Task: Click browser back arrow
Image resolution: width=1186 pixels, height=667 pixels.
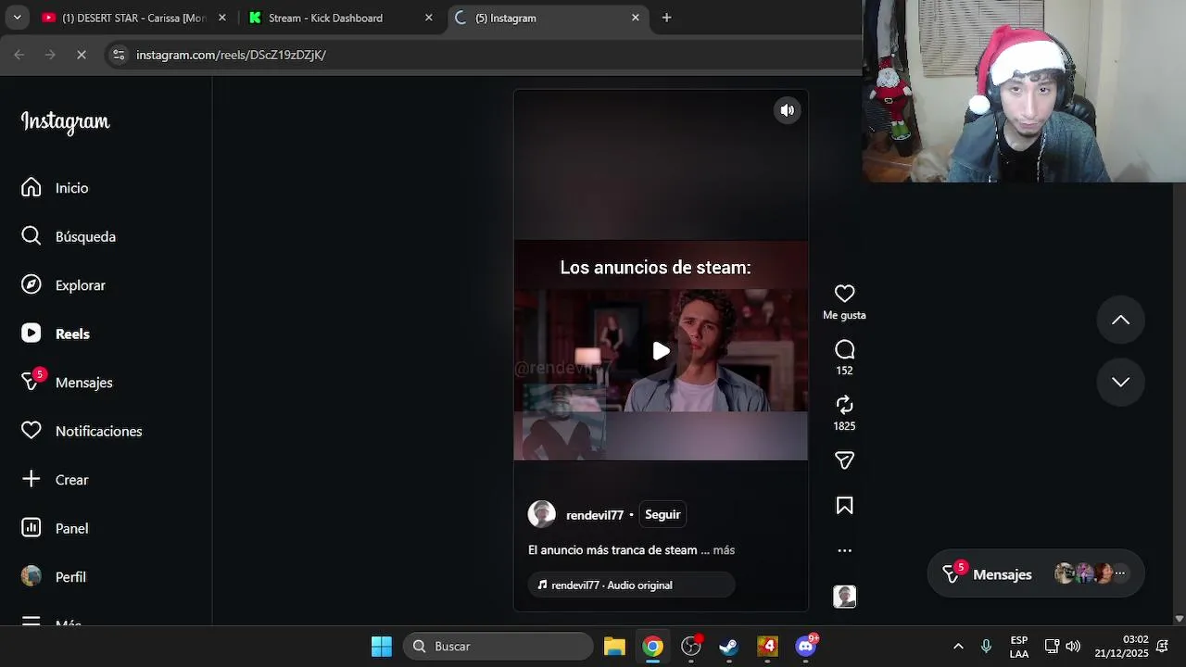Action: tap(19, 55)
